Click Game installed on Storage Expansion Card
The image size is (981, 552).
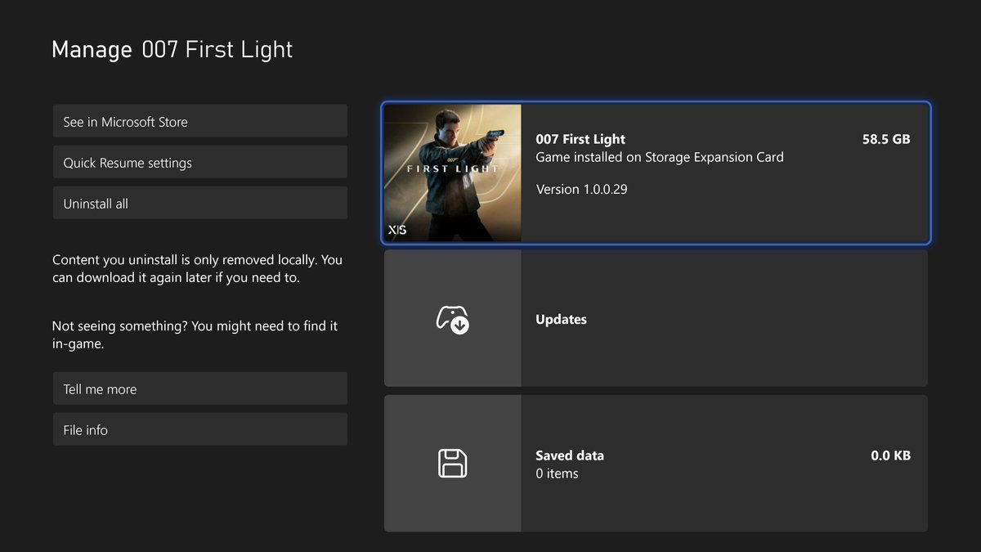[660, 157]
